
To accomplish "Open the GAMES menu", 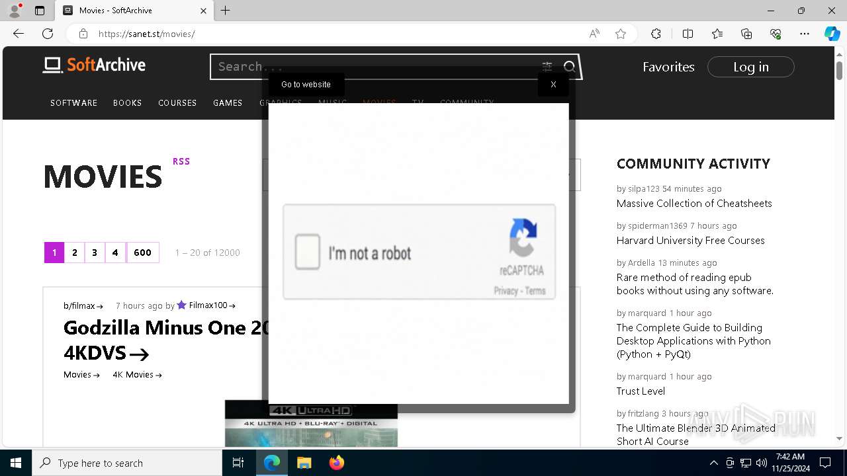I will (x=228, y=102).
